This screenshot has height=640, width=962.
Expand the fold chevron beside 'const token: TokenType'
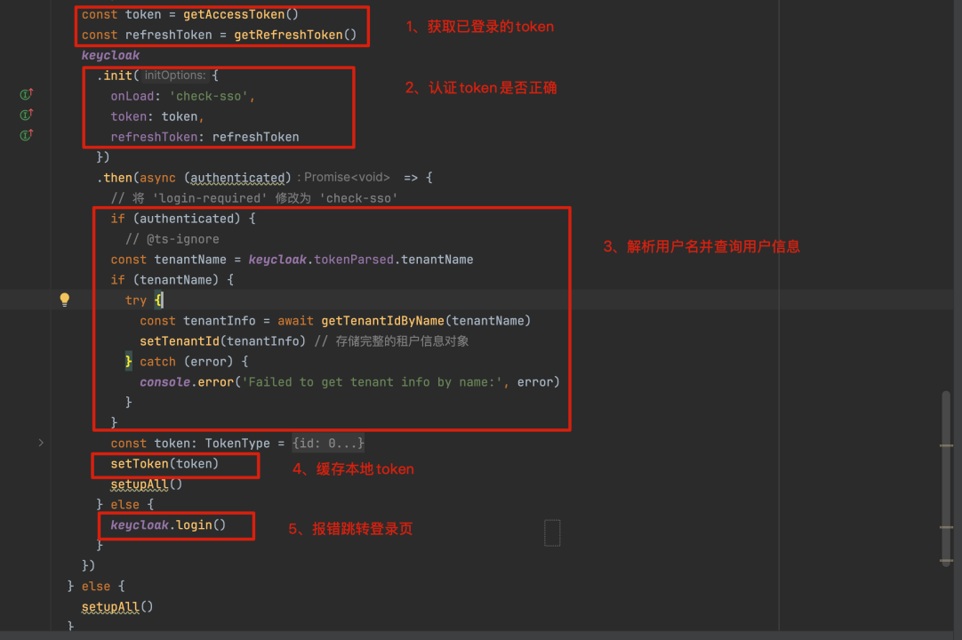pos(41,443)
